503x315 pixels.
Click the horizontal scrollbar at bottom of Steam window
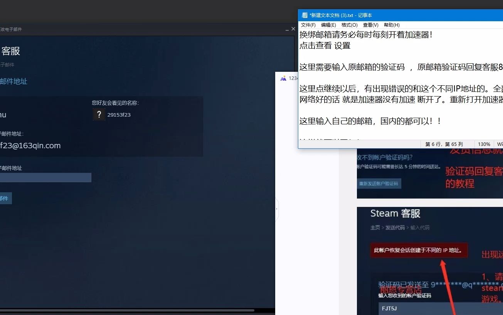(x=127, y=310)
